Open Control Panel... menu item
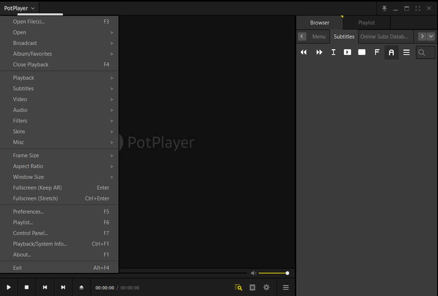Image resolution: width=438 pixels, height=296 pixels. pos(59,233)
